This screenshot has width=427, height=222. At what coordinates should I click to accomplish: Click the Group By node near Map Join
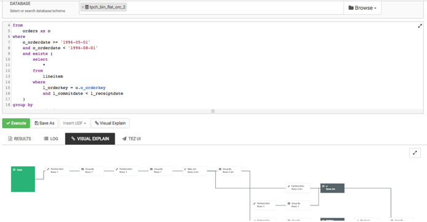pos(229,171)
